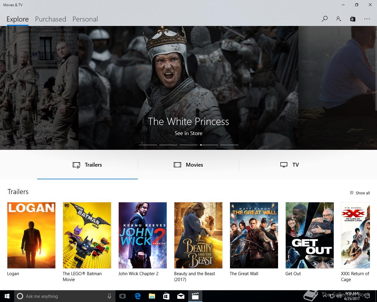
Task: Click the taskbar clock and date
Action: click(x=352, y=296)
